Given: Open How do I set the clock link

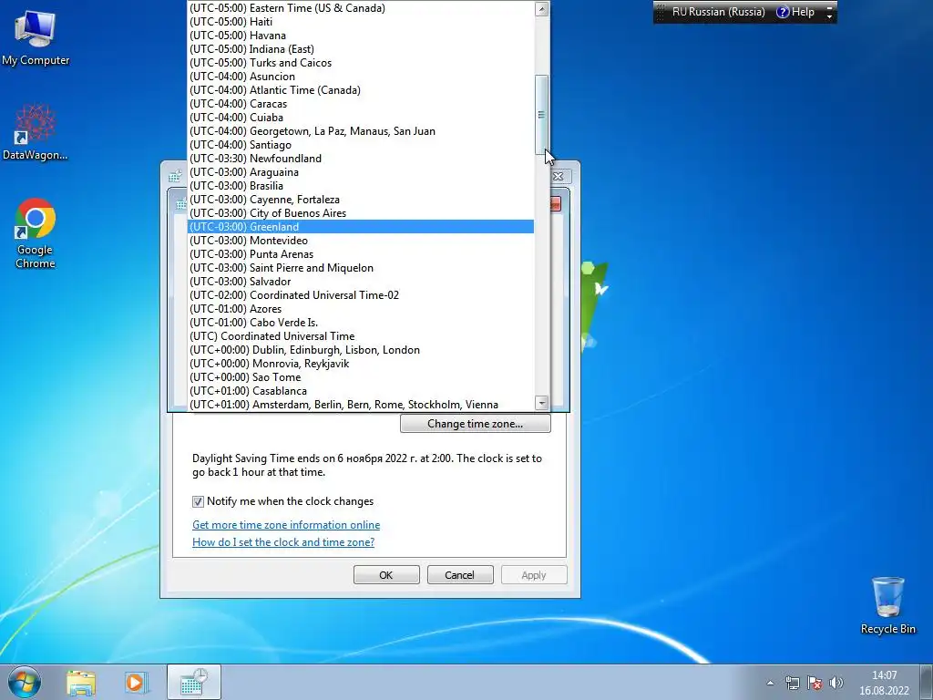Looking at the screenshot, I should (x=283, y=542).
